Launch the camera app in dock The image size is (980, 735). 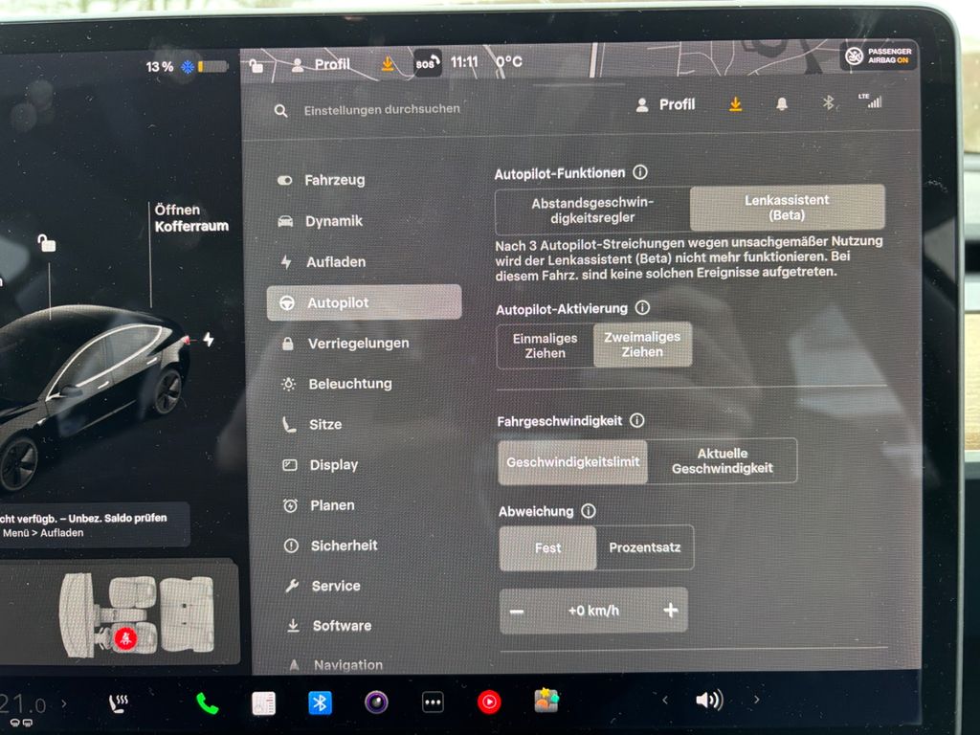point(376,702)
